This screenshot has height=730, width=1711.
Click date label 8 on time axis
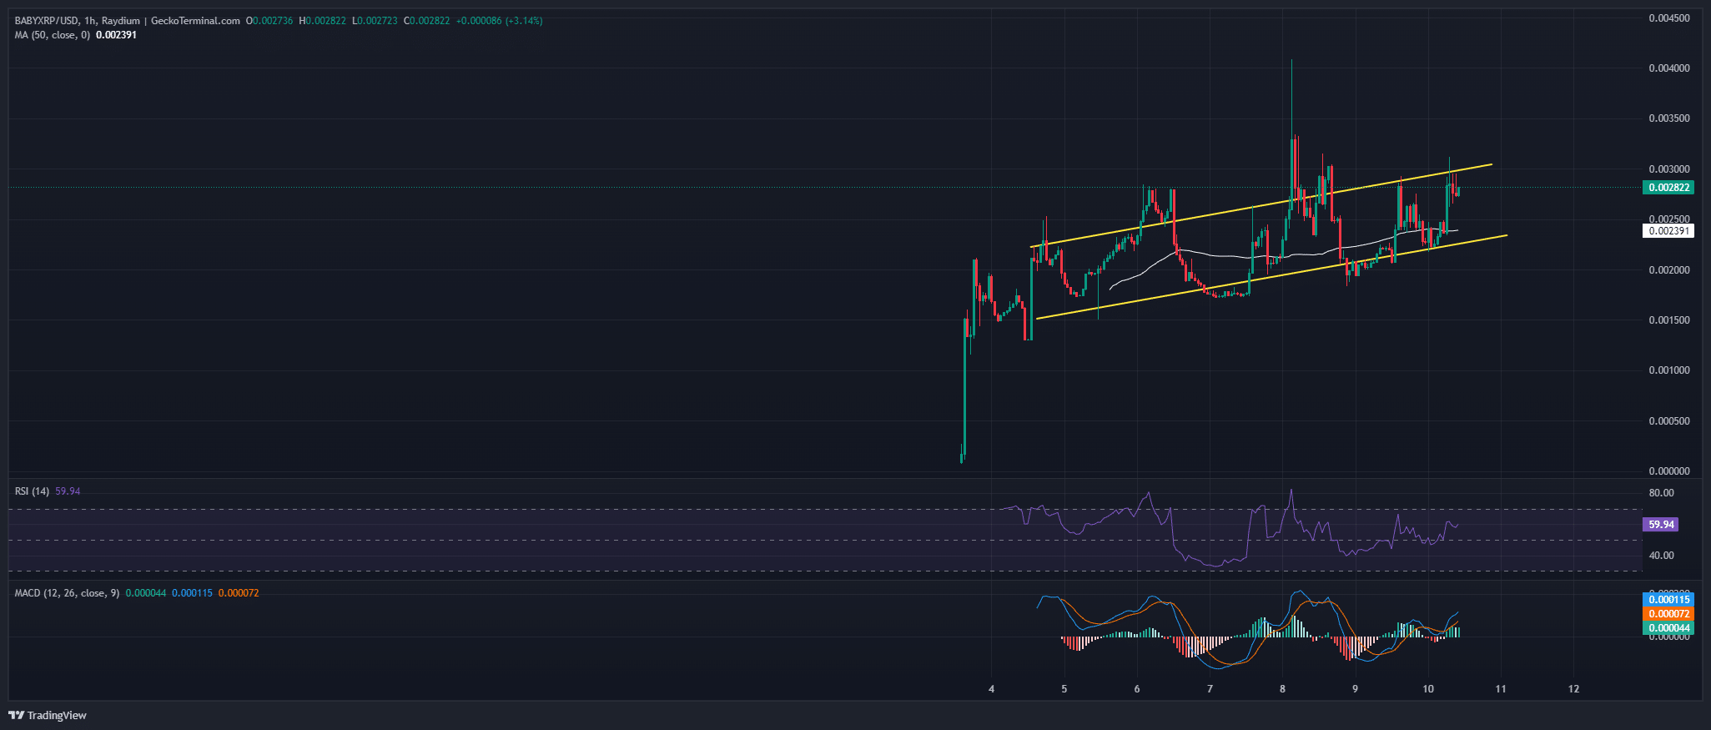(1282, 689)
